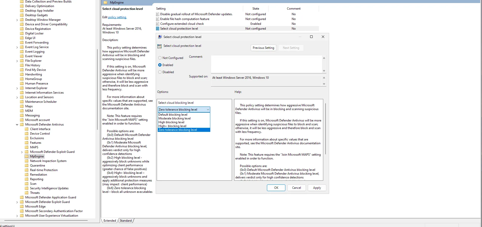Viewport: 482px width, 227px height.
Task: Click the Select cloud protection level policy icon
Action: (x=158, y=29)
